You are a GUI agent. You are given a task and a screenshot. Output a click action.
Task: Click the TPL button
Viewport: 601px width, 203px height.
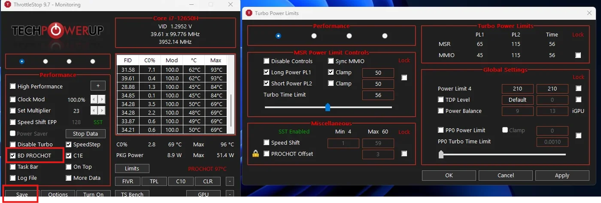click(154, 181)
